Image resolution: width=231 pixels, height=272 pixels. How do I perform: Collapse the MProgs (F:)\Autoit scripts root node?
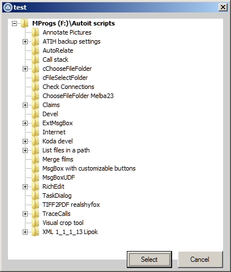pyautogui.click(x=14, y=24)
